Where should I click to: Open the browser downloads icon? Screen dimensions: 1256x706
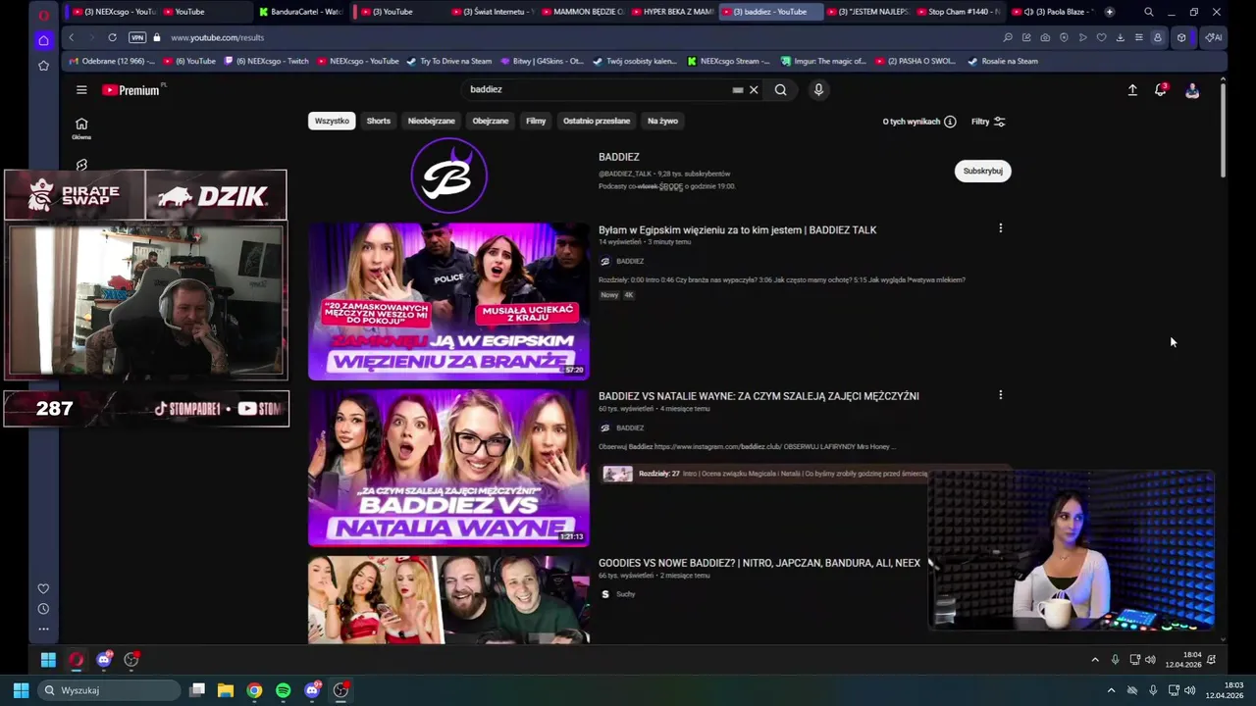pyautogui.click(x=1120, y=37)
